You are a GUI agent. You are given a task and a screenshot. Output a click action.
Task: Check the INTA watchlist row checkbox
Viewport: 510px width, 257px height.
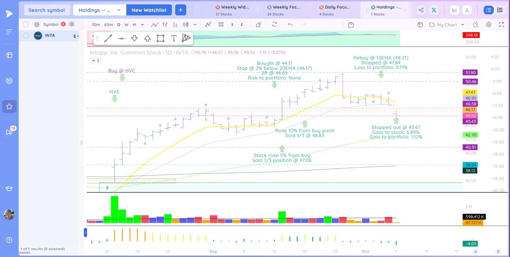click(25, 35)
